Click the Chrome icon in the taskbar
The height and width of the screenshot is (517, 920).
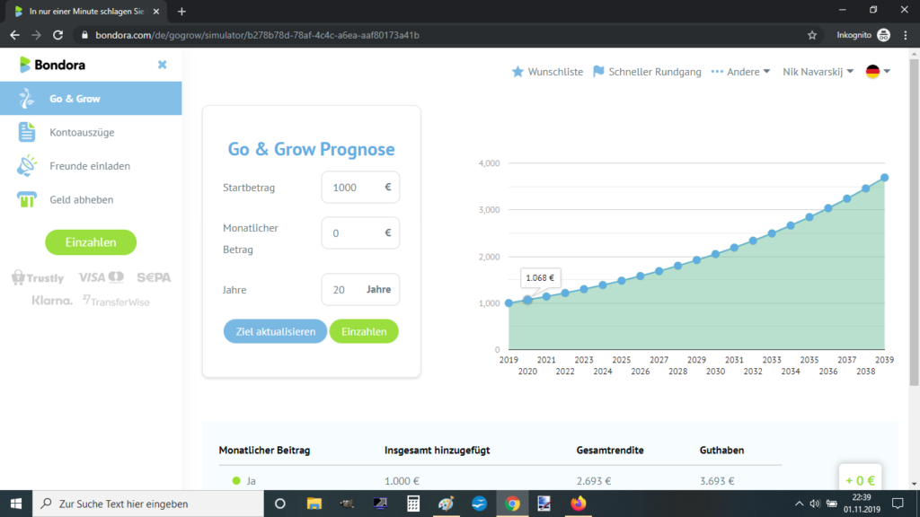(512, 504)
